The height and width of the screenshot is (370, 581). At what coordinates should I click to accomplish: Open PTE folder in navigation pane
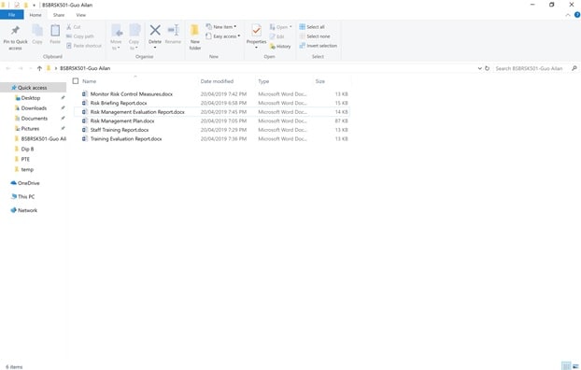click(x=25, y=159)
